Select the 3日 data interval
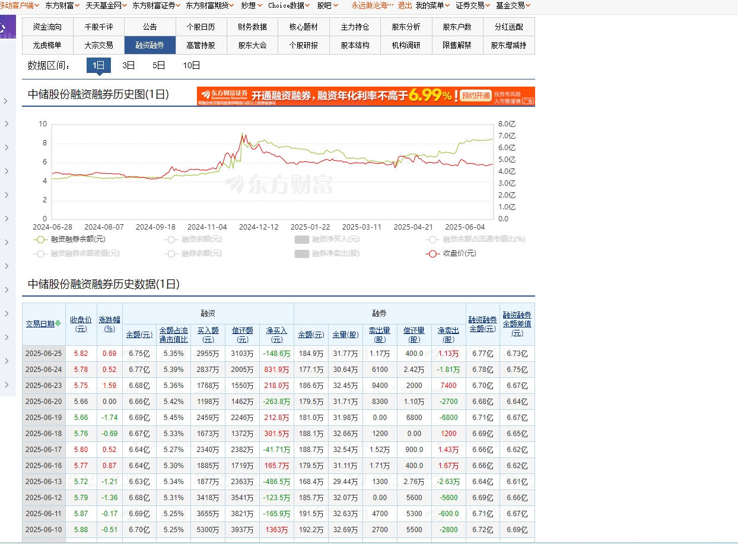The image size is (738, 544). pos(129,65)
